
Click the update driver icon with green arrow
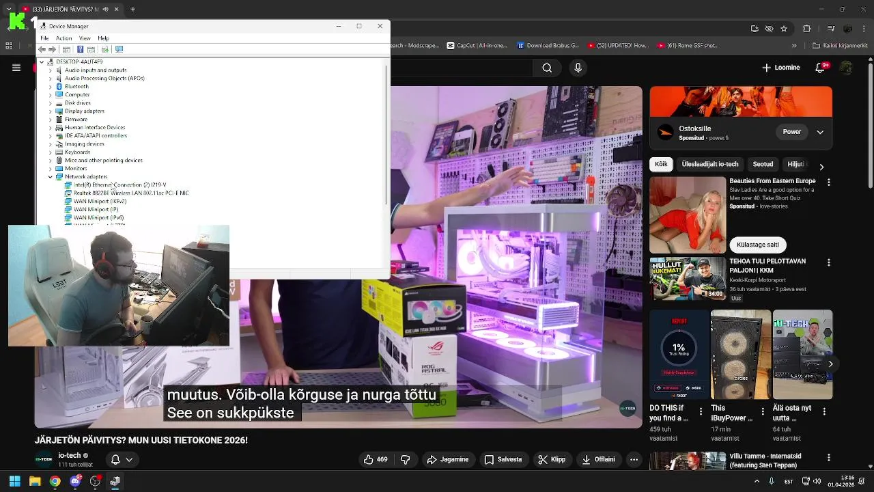[x=106, y=50]
